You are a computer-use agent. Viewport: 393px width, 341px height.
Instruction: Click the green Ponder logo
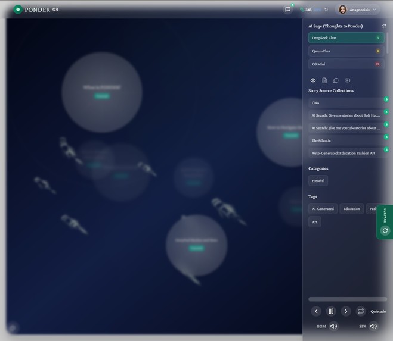[x=18, y=10]
